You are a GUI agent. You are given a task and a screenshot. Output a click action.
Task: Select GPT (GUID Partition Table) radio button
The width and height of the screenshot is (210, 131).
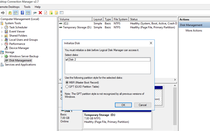[x=67, y=87]
